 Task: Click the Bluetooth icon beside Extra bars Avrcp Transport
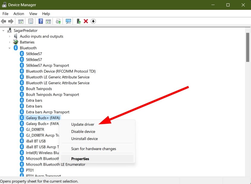click(22, 112)
